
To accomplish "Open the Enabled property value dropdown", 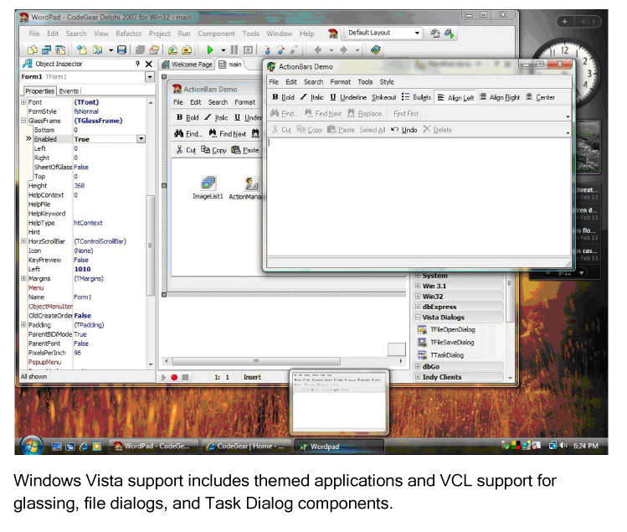I will 141,139.
